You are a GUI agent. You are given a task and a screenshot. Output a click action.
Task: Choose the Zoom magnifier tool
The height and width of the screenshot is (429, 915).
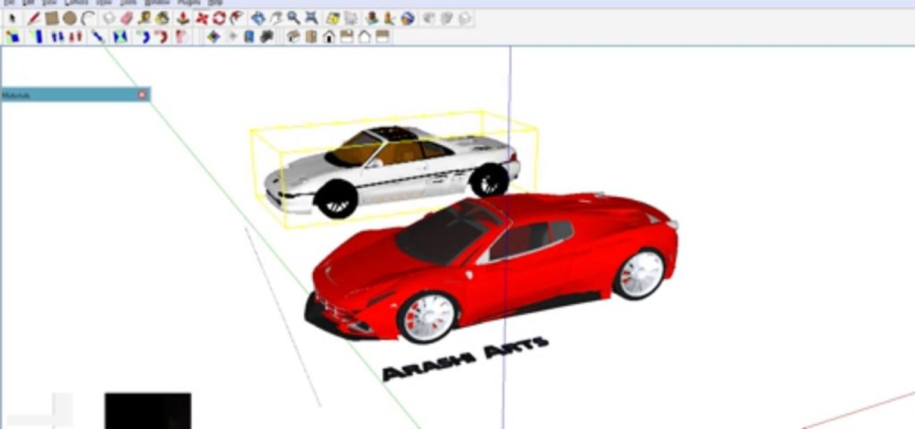click(x=293, y=18)
